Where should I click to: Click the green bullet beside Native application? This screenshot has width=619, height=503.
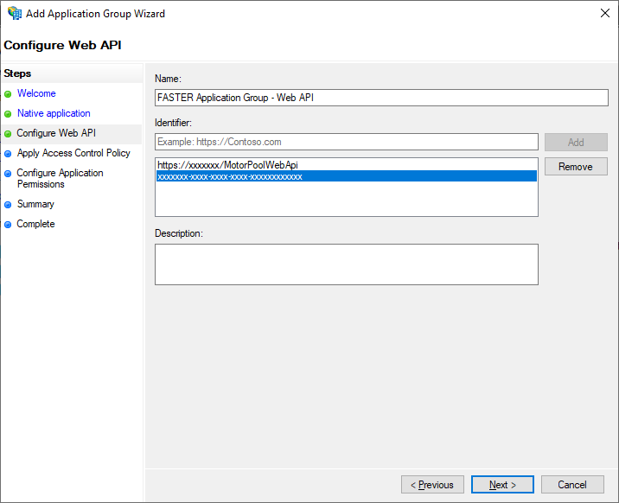8,114
